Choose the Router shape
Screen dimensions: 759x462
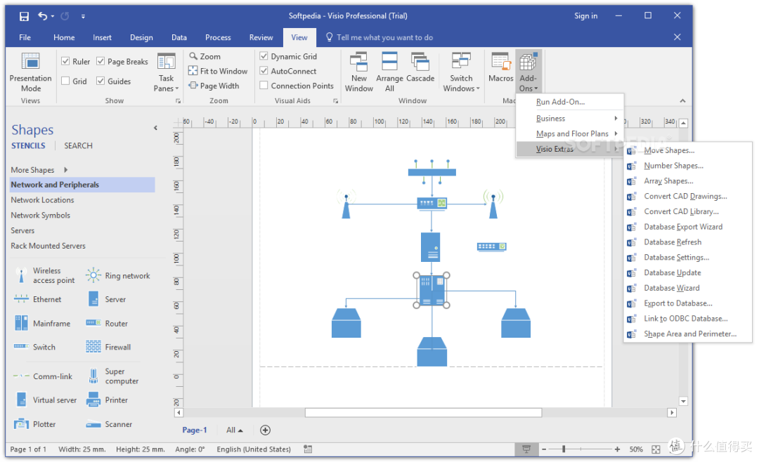(107, 323)
